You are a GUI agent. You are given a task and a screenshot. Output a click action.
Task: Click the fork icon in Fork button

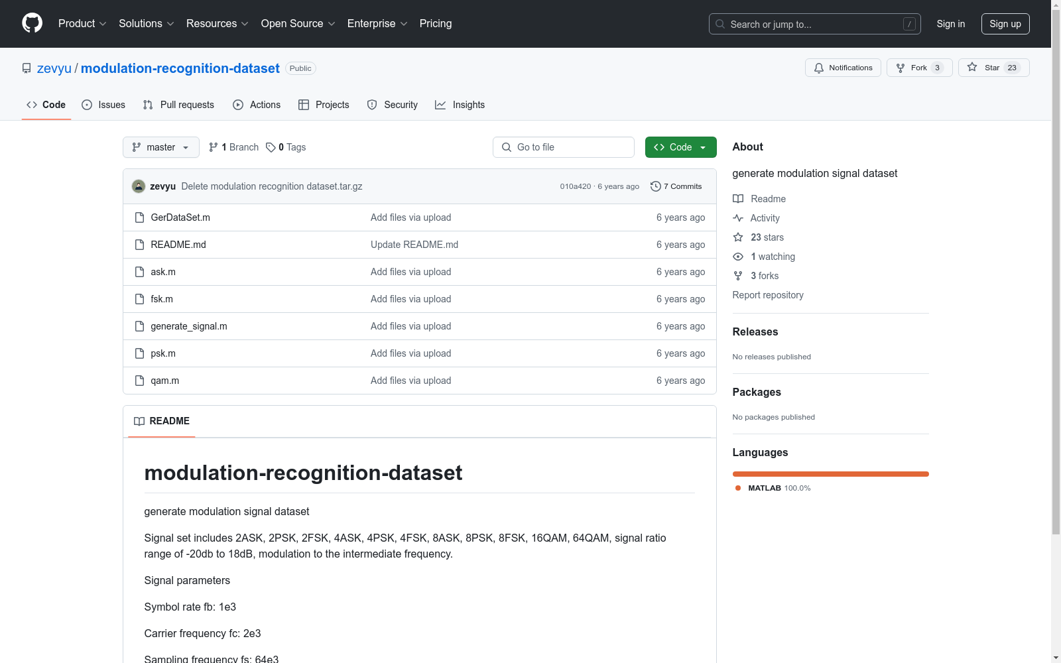click(x=901, y=68)
